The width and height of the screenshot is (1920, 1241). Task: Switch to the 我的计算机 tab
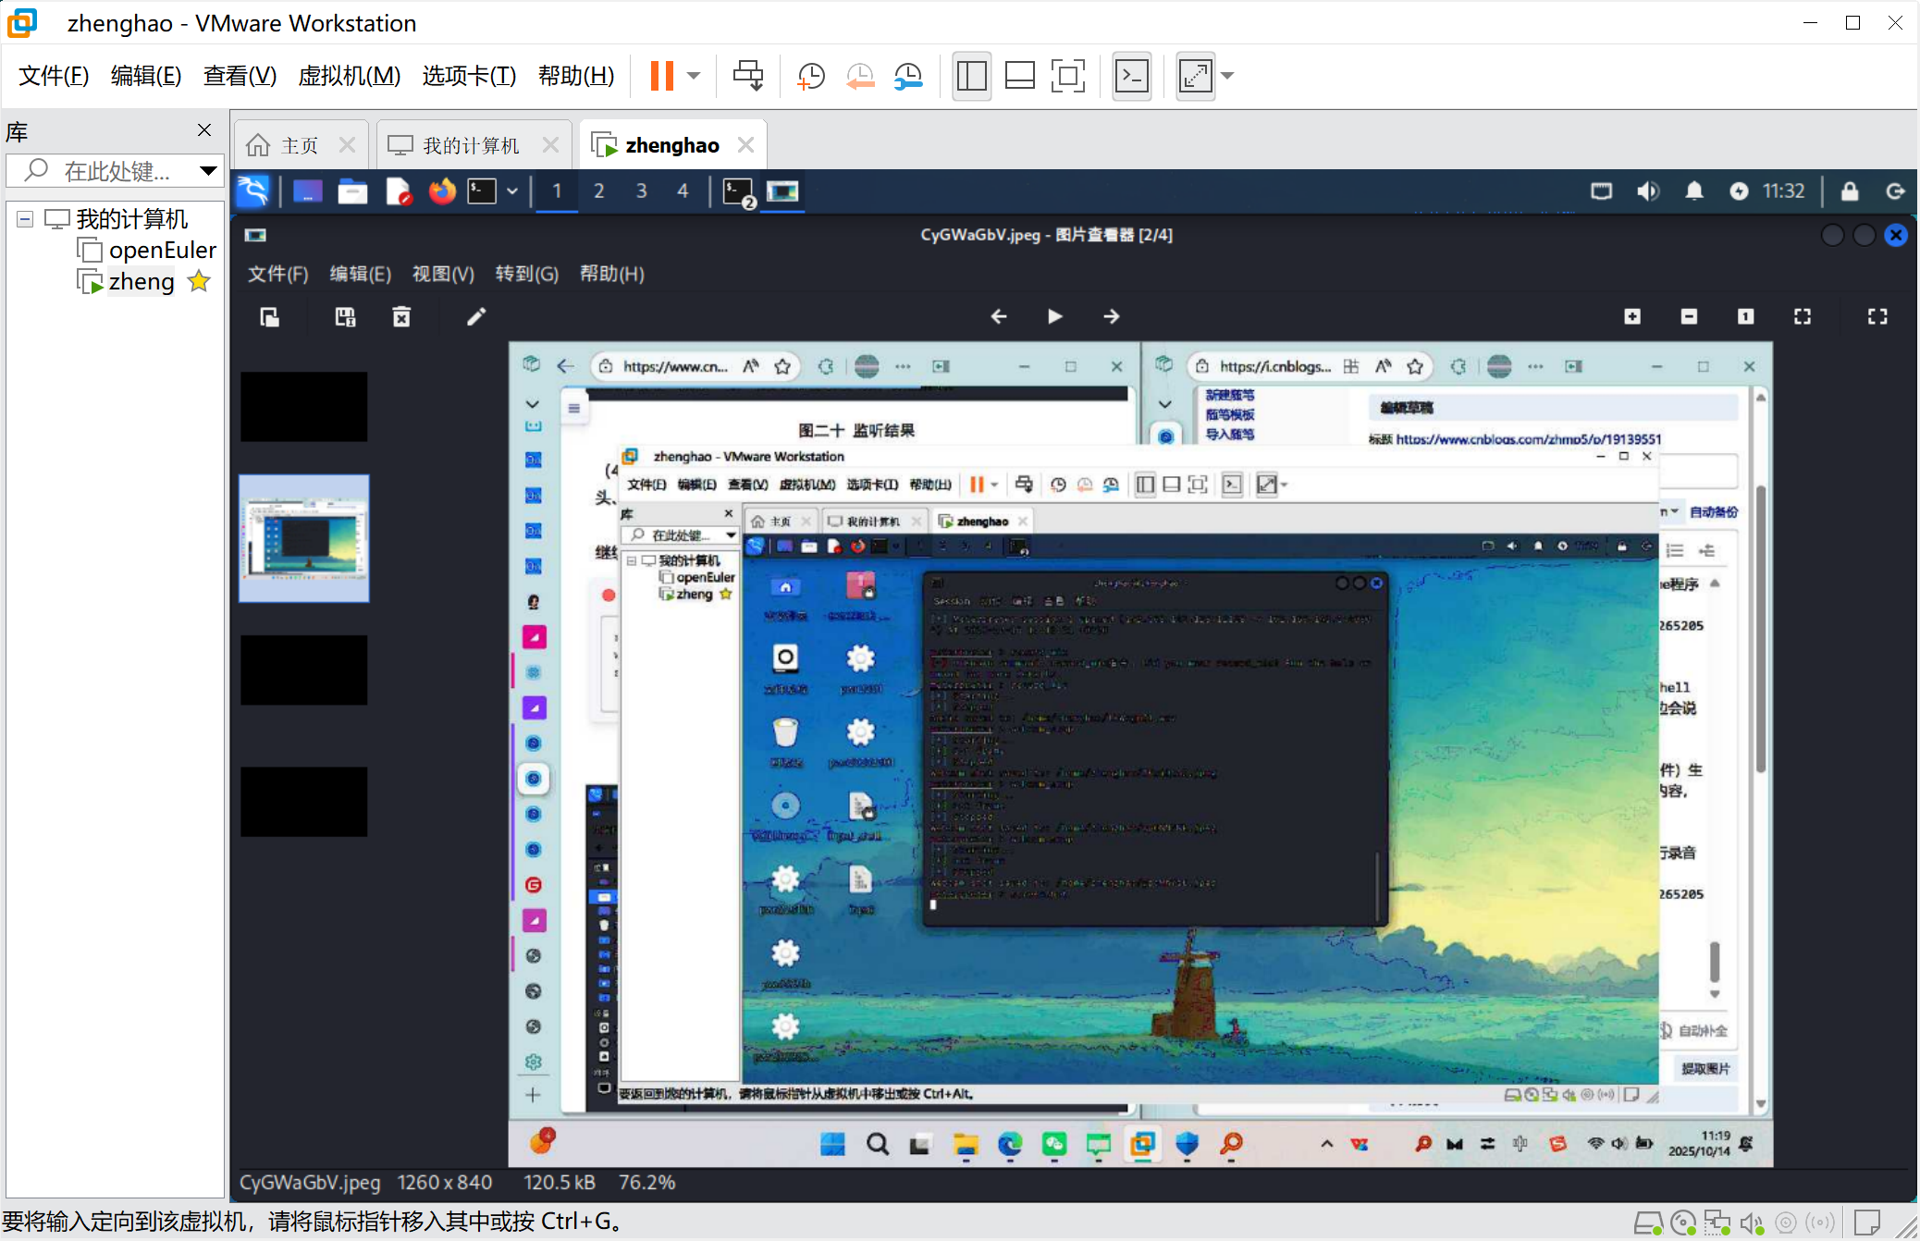[x=470, y=145]
